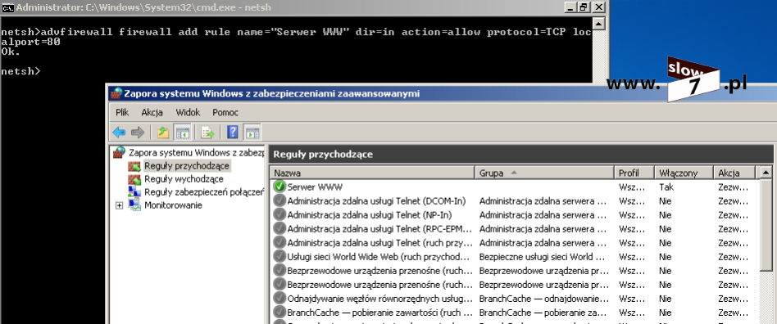Click the cmd.exe icon in the title bar

7,7
